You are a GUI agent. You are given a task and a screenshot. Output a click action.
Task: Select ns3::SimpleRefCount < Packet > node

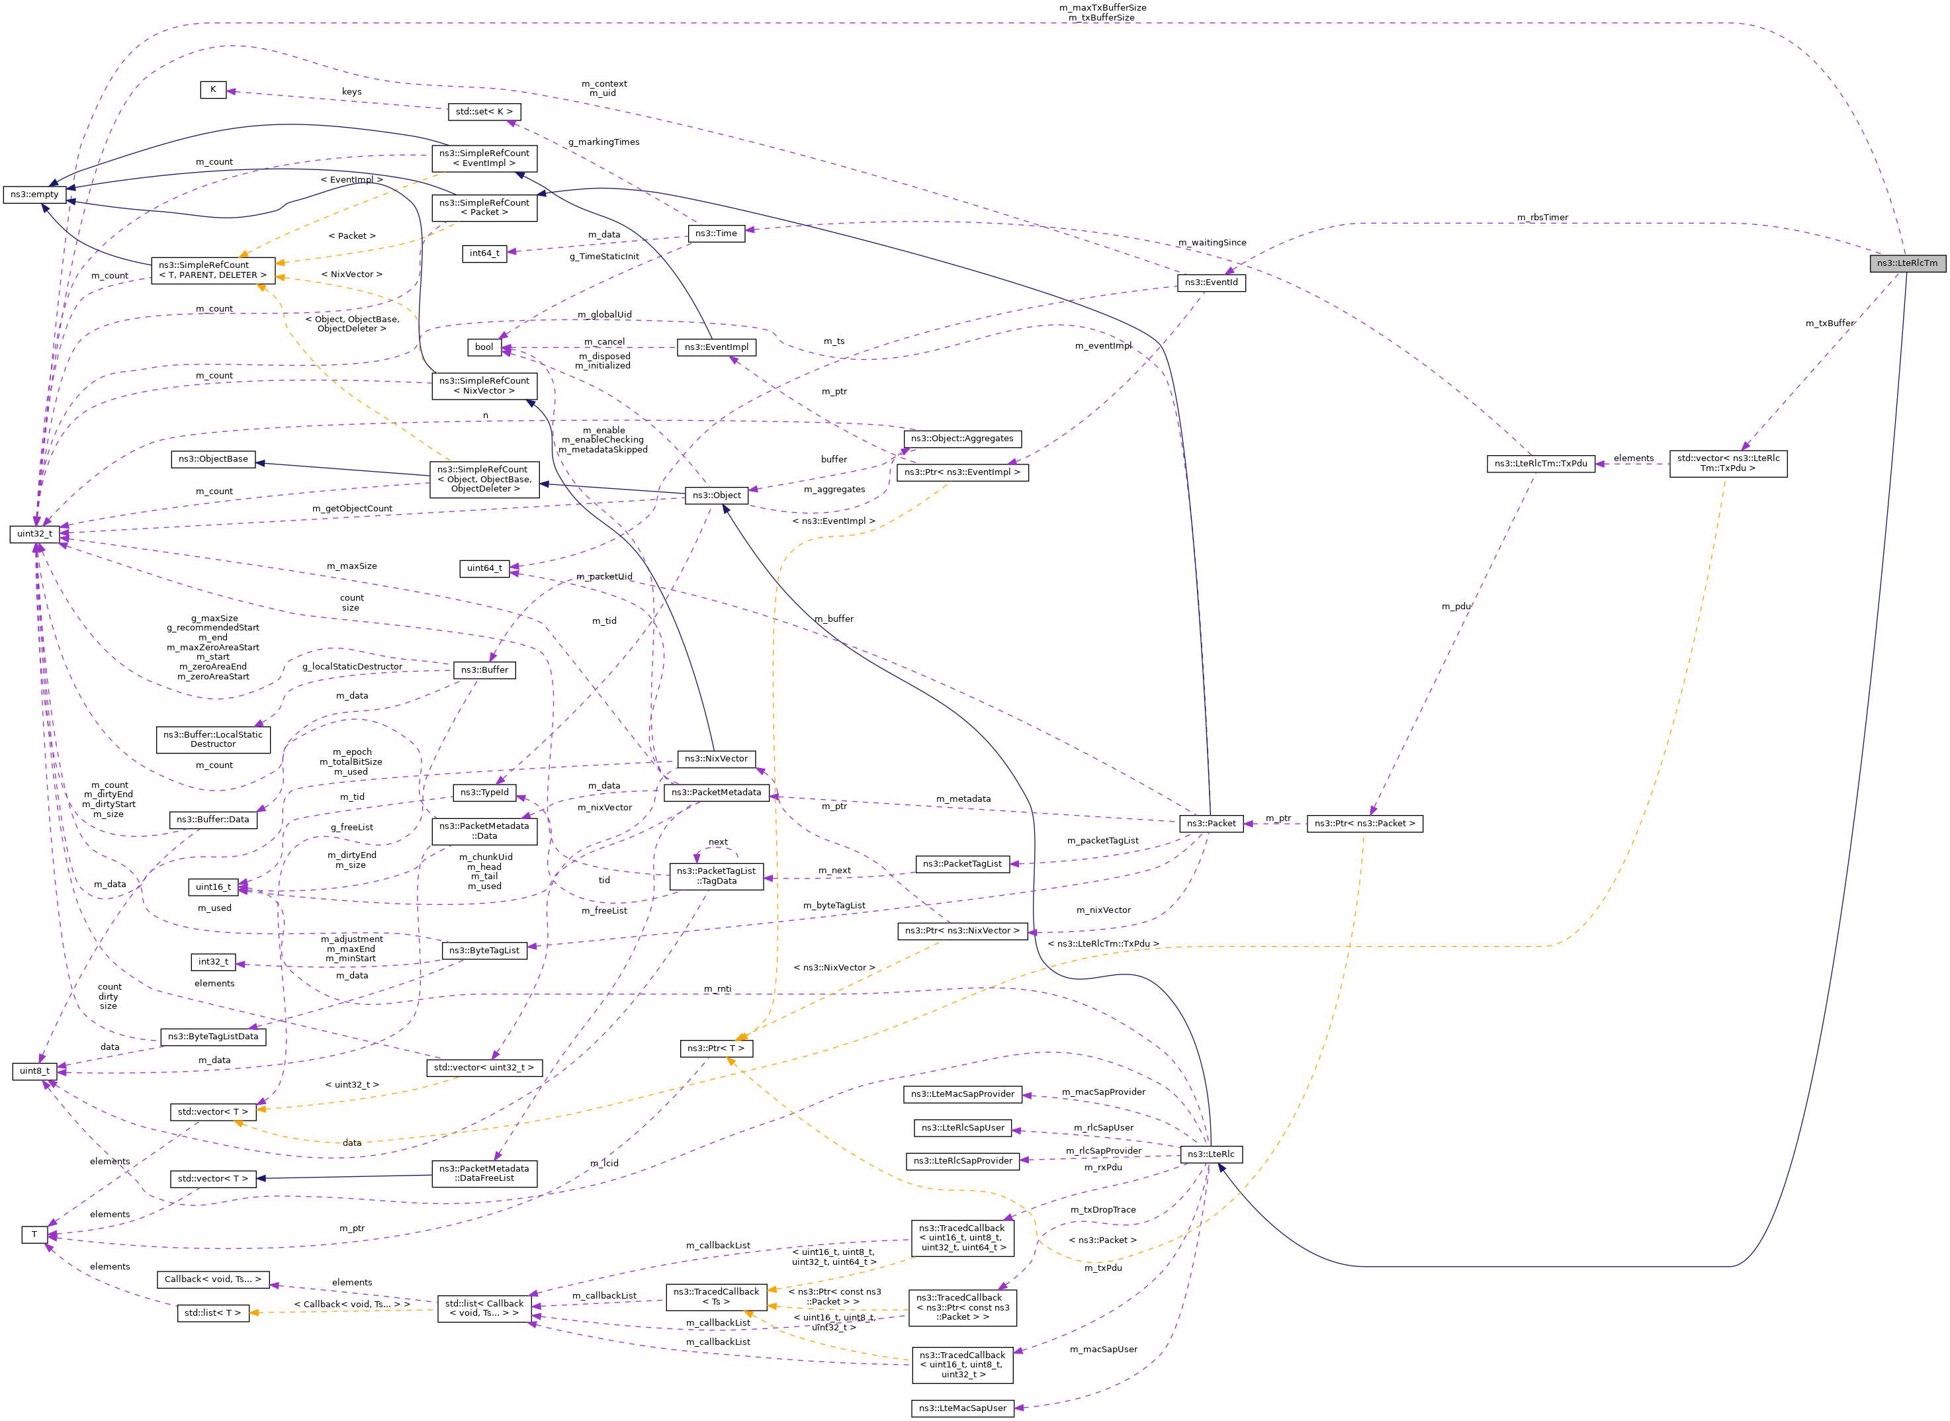(x=484, y=207)
